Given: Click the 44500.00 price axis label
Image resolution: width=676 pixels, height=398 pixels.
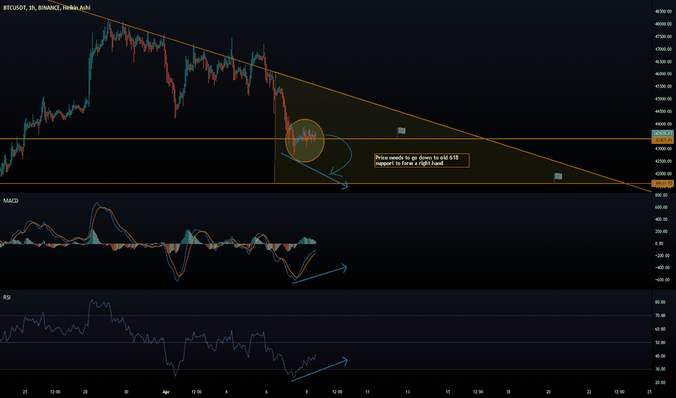Looking at the screenshot, I should [x=663, y=111].
